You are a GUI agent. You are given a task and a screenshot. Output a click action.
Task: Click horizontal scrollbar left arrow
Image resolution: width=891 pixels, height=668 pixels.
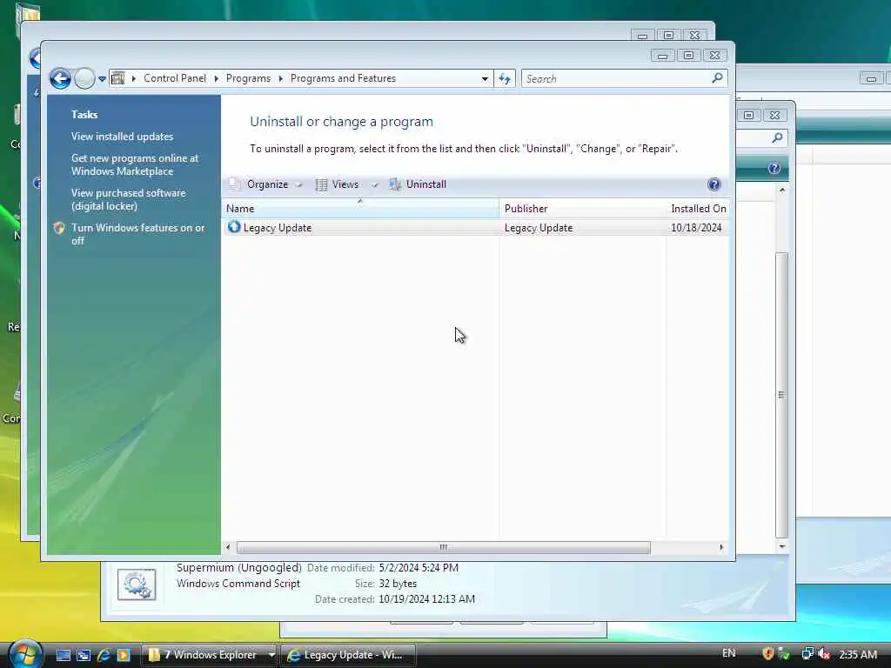[229, 547]
